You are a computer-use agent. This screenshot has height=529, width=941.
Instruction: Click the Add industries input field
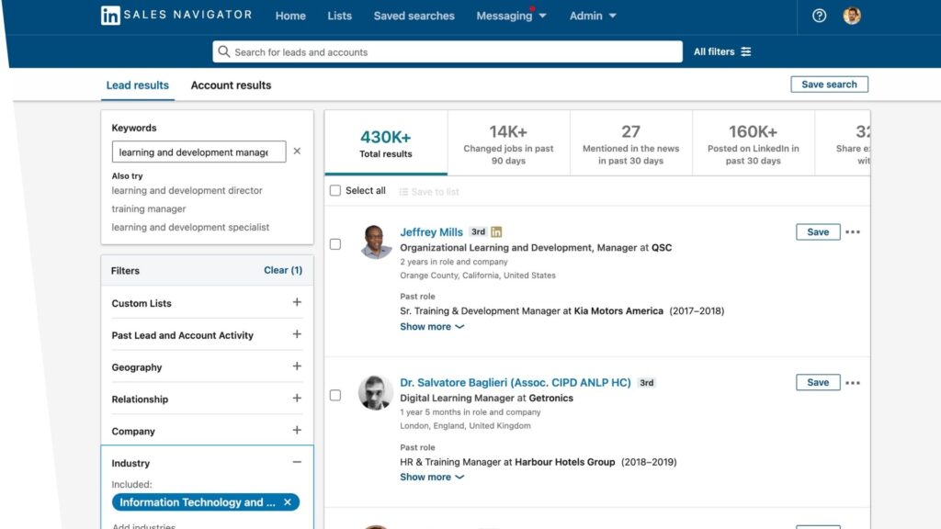(144, 525)
